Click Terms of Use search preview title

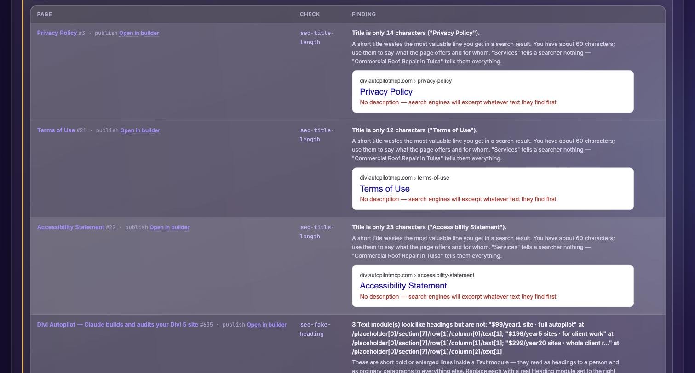point(385,189)
